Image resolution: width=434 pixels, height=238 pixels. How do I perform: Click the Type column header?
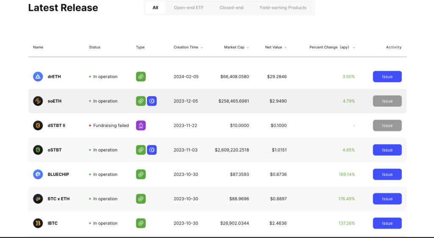click(x=140, y=47)
